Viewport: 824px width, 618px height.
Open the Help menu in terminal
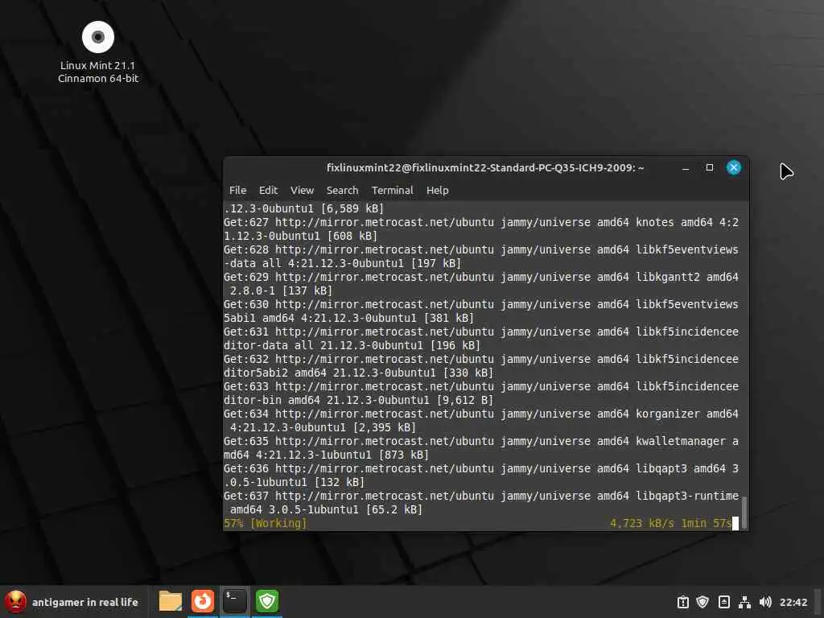[437, 190]
